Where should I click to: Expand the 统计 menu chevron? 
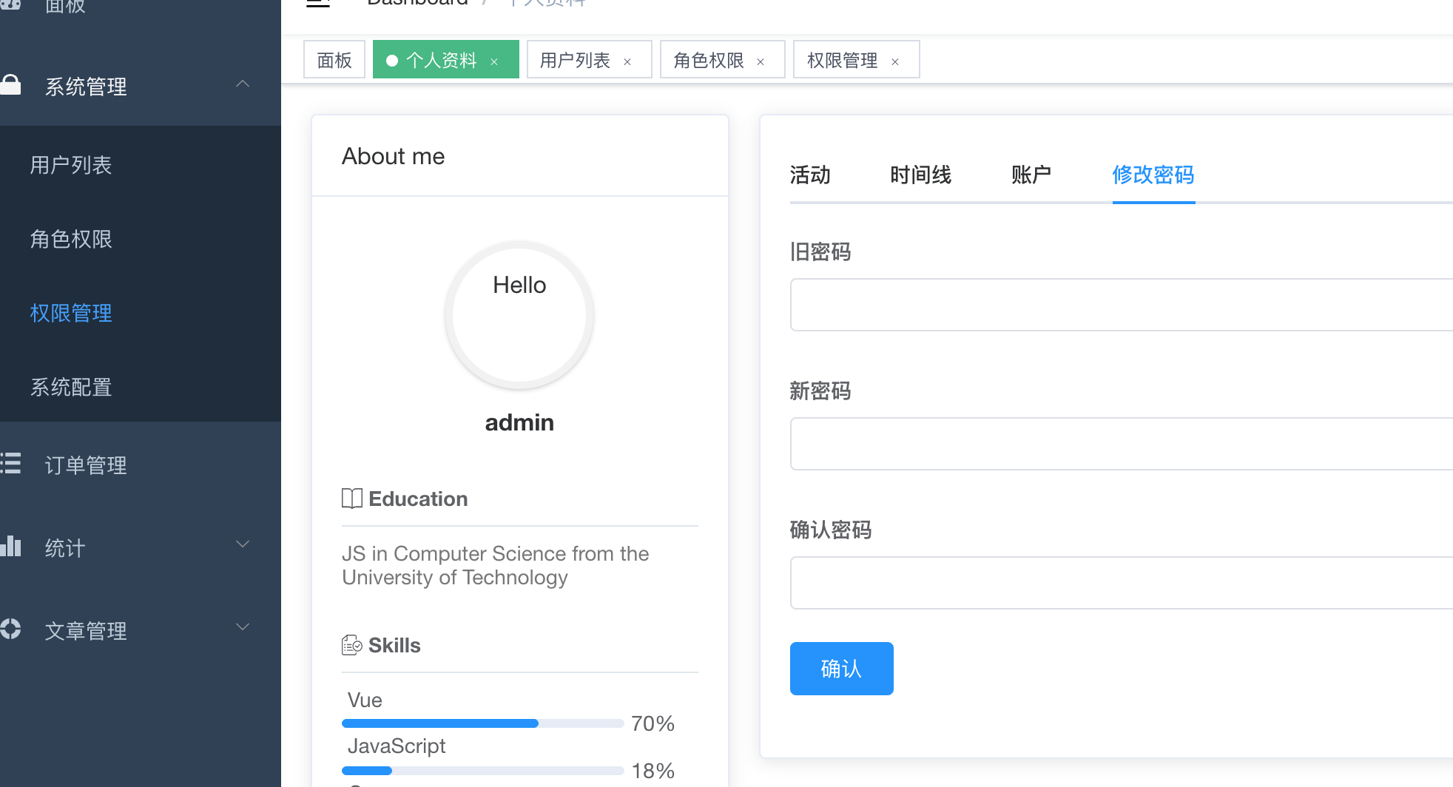243,544
